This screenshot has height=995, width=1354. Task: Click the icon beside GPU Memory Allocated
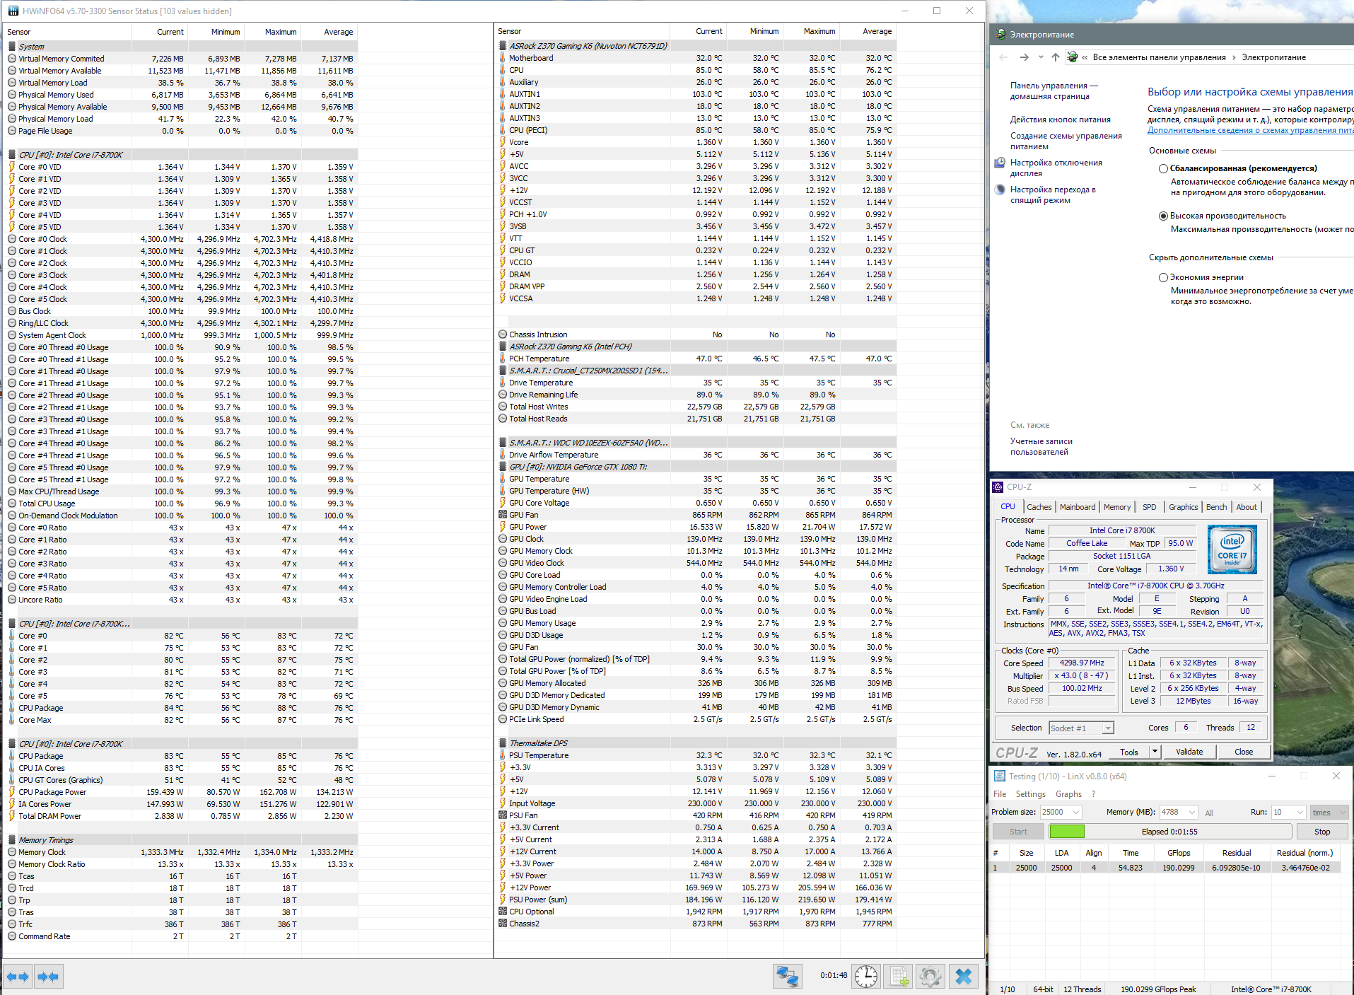503,683
